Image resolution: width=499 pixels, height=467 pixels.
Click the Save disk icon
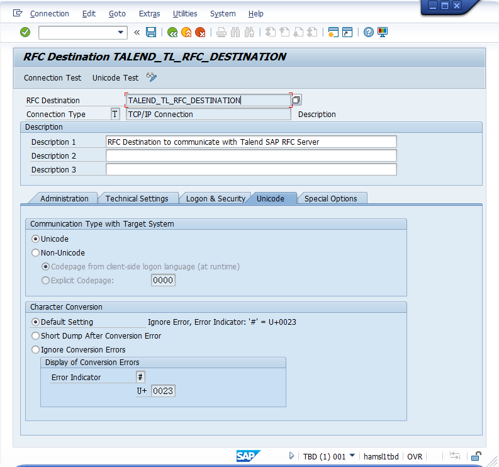pos(151,32)
